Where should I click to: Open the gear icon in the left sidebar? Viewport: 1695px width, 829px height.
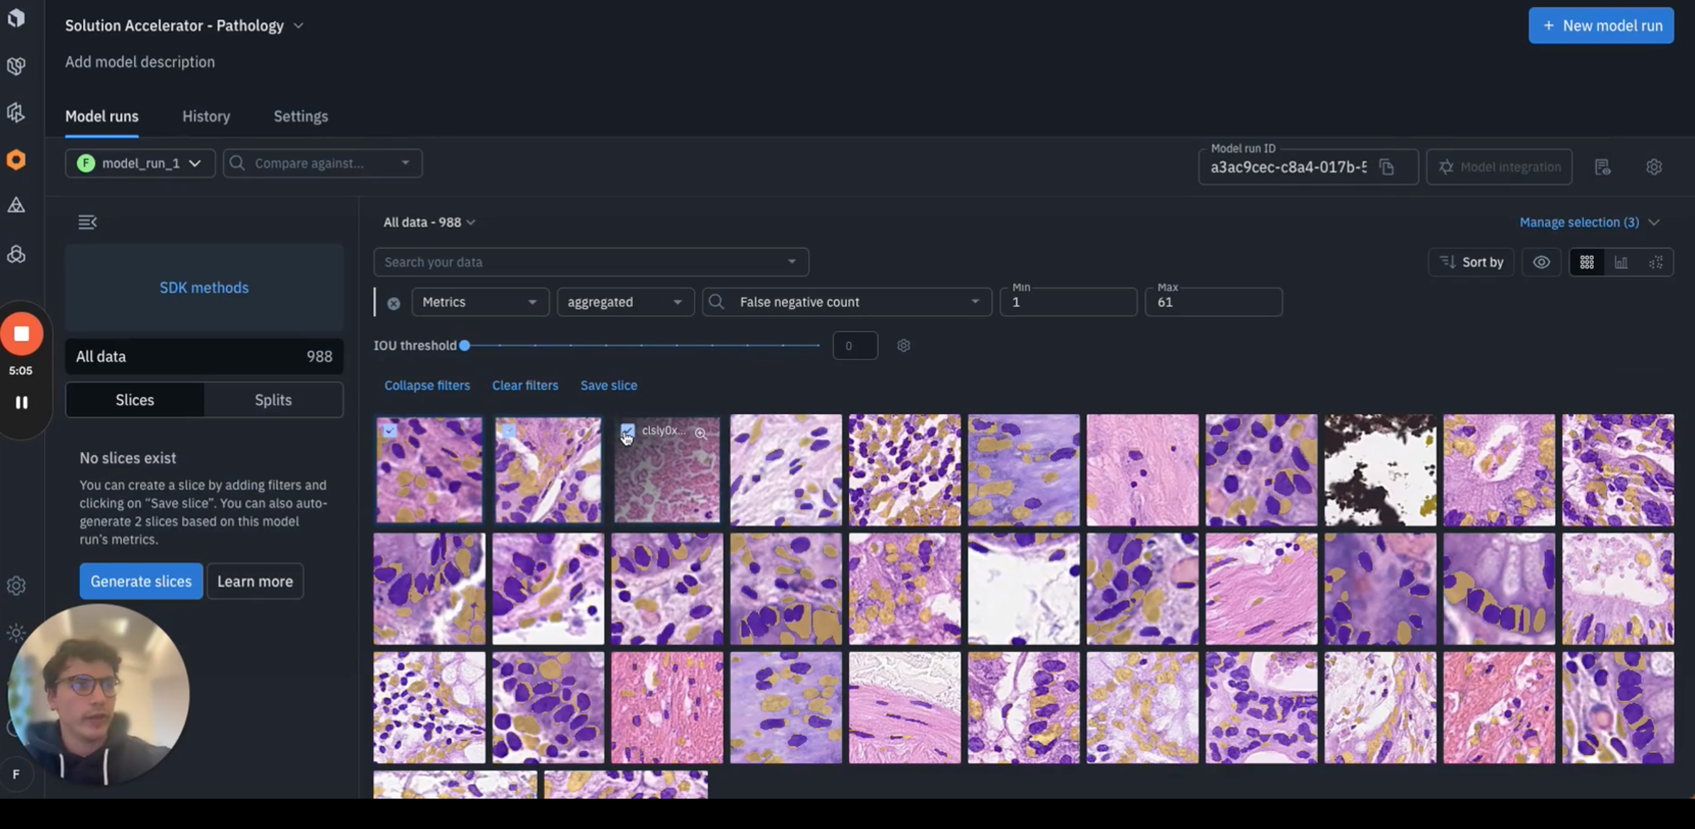(x=16, y=585)
